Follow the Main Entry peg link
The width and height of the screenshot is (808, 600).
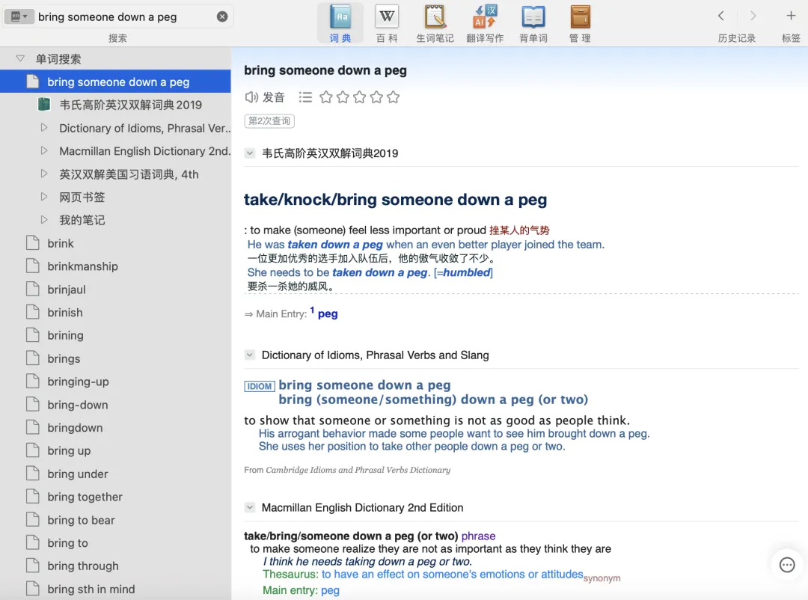pos(328,314)
